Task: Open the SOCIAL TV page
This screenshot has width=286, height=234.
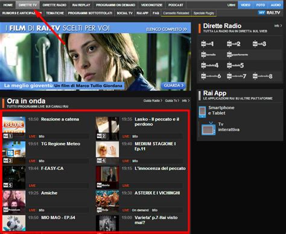Action: (x=125, y=13)
